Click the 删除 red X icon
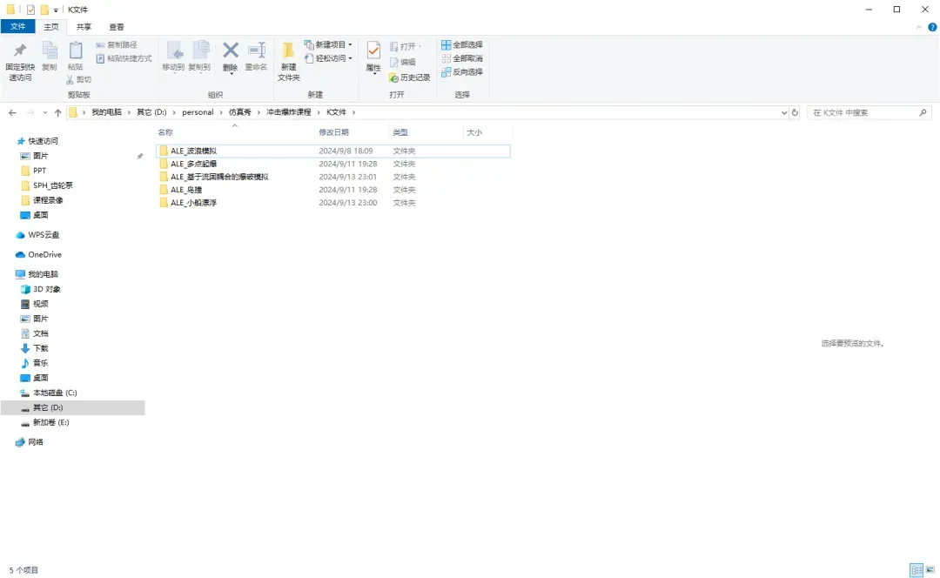This screenshot has height=578, width=940. (230, 50)
